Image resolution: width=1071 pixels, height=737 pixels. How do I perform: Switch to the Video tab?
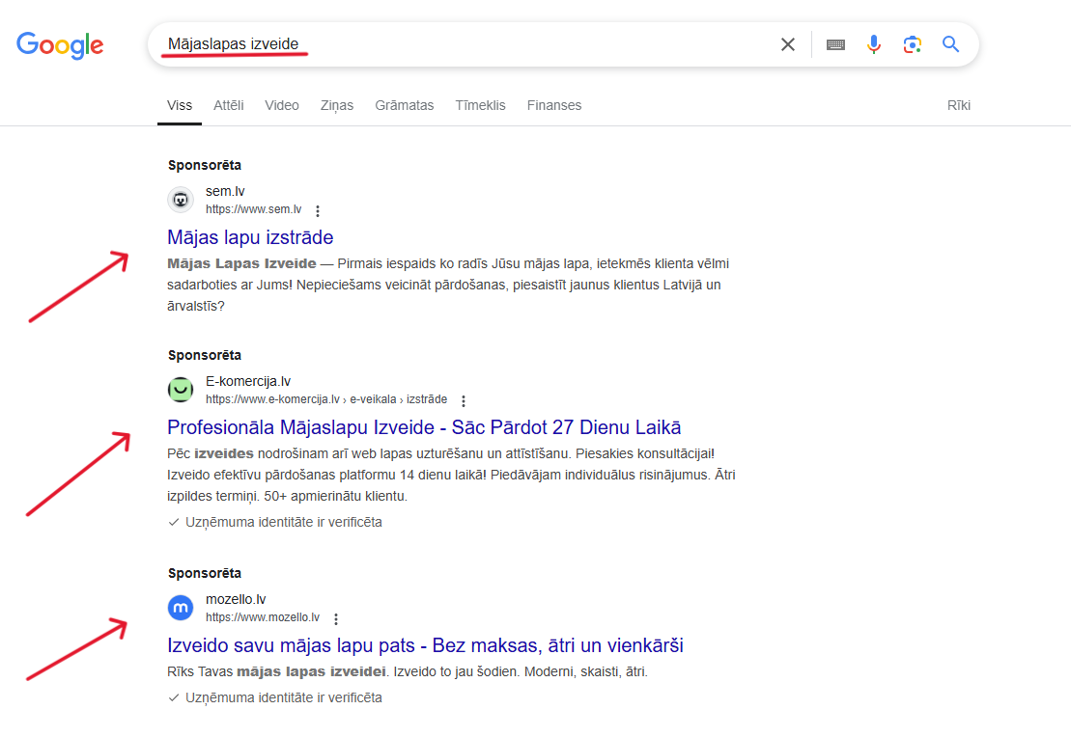pyautogui.click(x=282, y=105)
